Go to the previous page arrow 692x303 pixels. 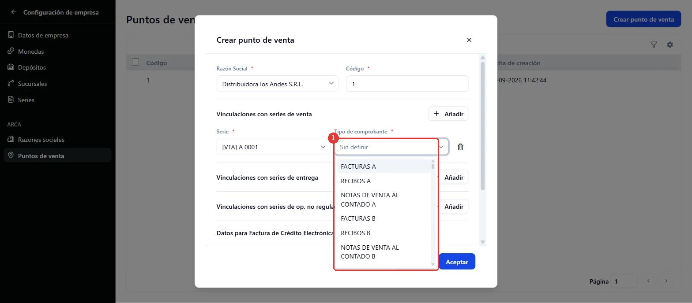pos(648,281)
